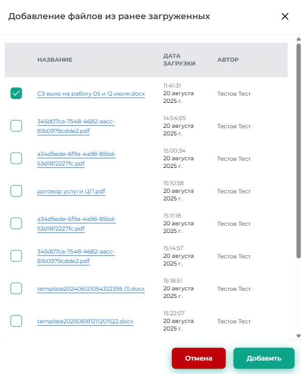Open template202406121054322395 (1).docx link

click(91, 289)
